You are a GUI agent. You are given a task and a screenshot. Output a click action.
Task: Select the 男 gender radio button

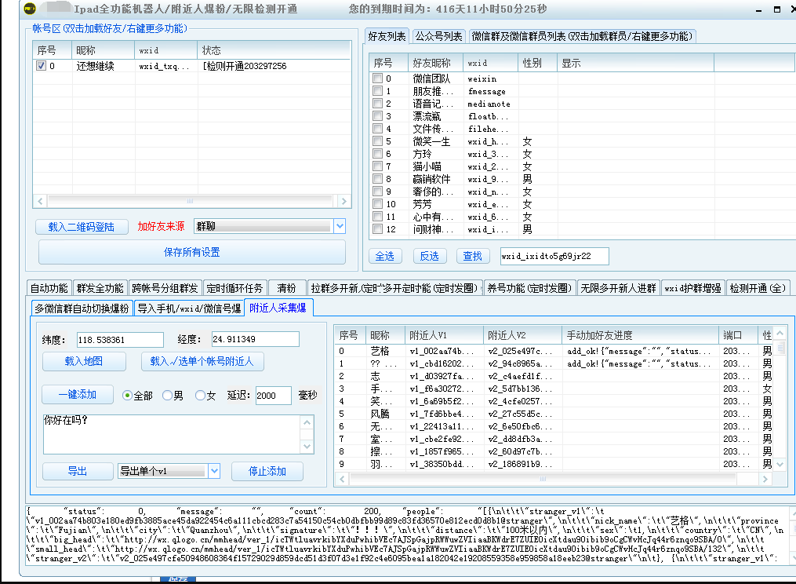(x=167, y=396)
